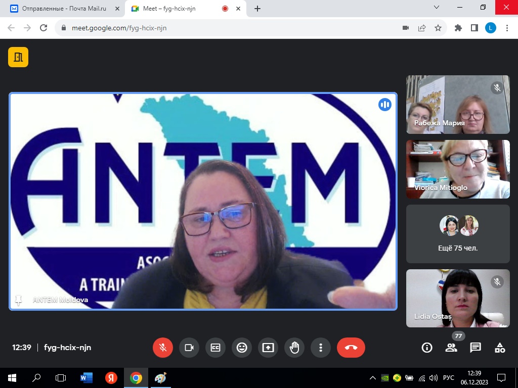Launch Yandex from the taskbar
Screen dimensions: 518x388
pyautogui.click(x=111, y=378)
